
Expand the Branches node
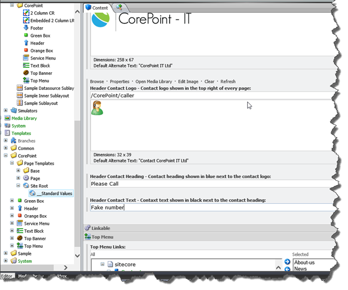coord(6,140)
